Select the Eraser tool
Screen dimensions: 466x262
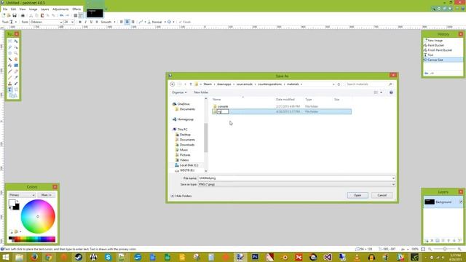point(16,71)
